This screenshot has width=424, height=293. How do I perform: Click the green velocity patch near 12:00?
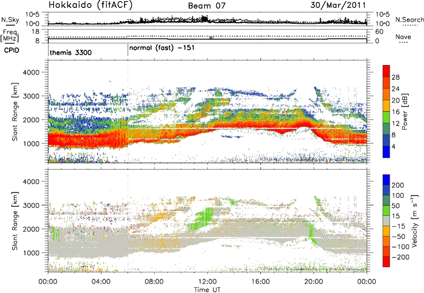point(203,218)
